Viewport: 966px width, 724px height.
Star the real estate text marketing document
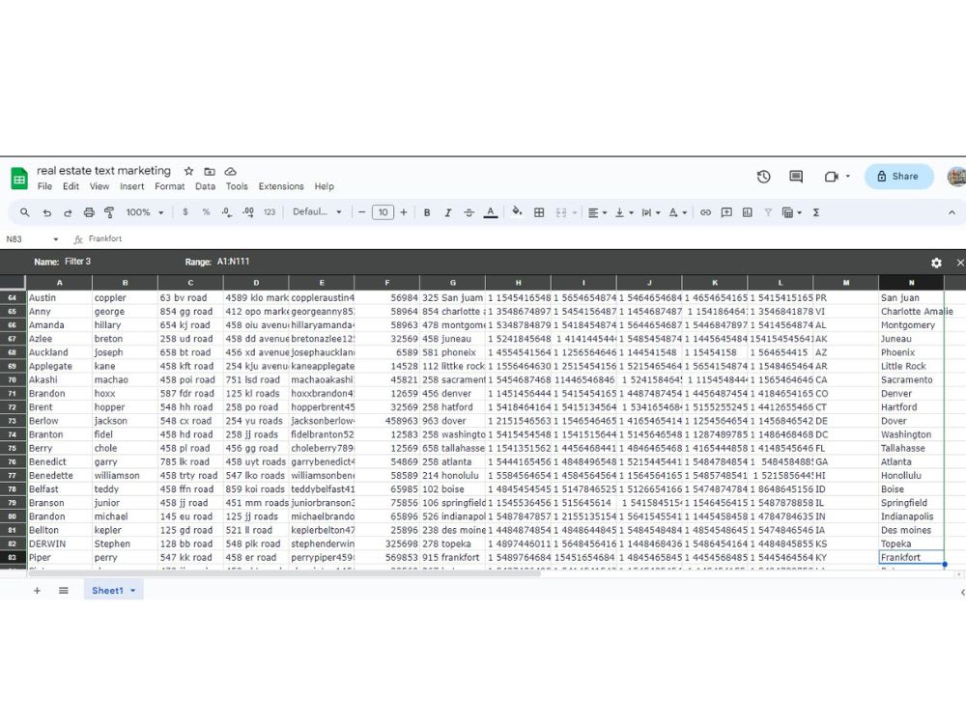[189, 171]
